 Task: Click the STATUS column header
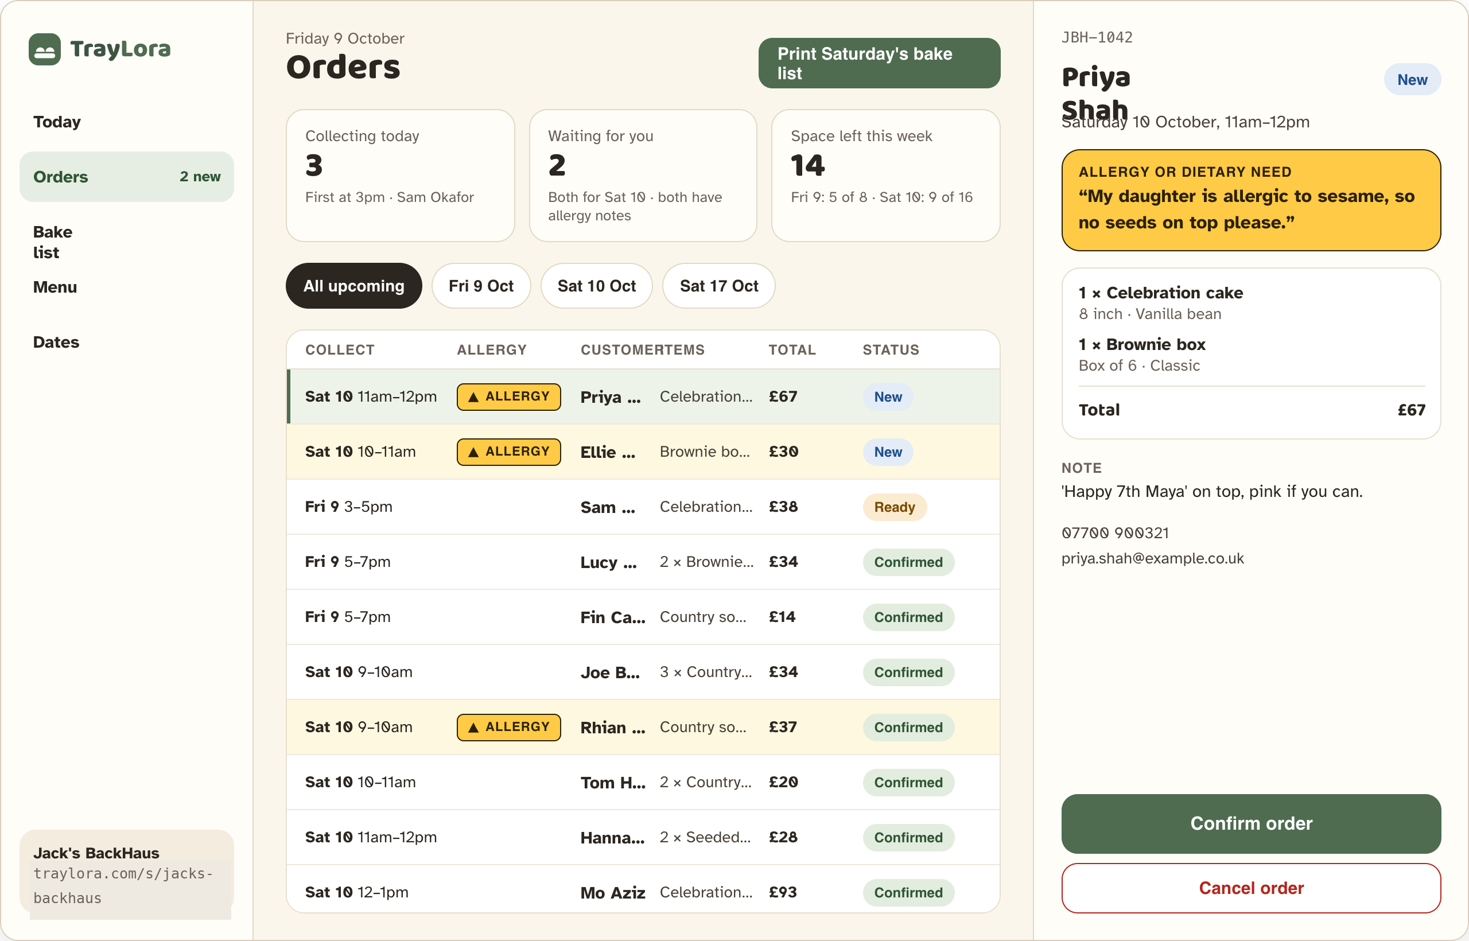click(x=891, y=349)
